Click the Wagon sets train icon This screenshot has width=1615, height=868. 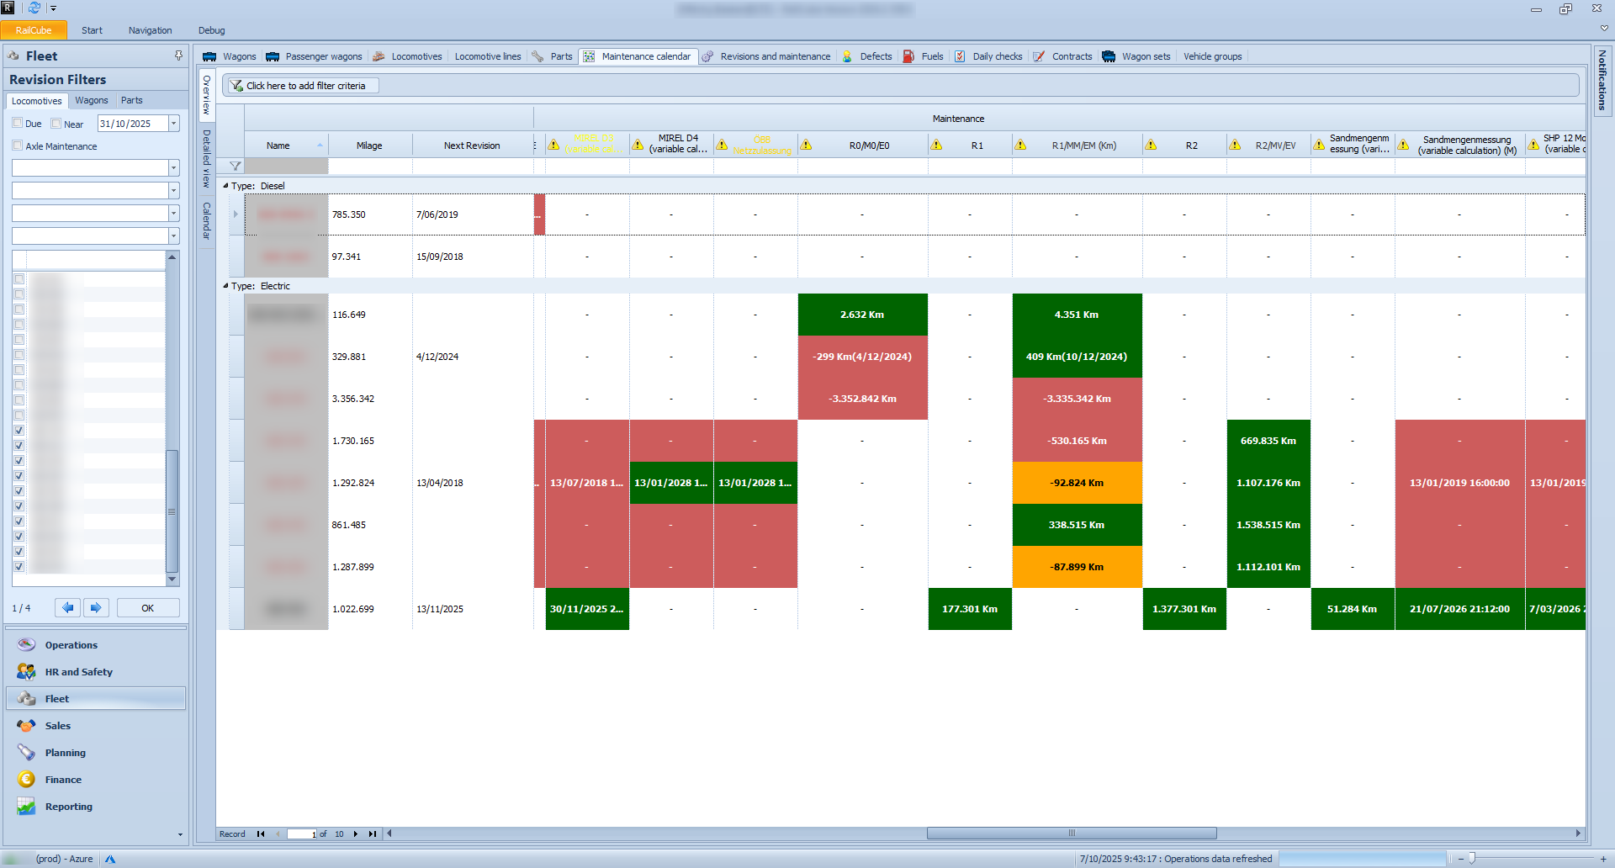point(1109,56)
